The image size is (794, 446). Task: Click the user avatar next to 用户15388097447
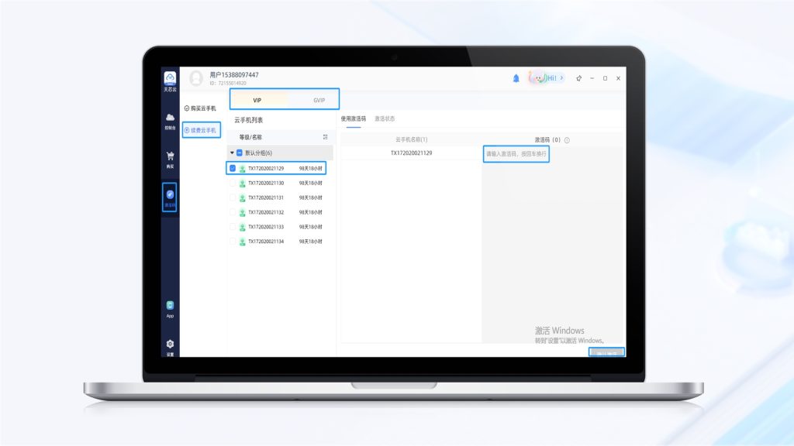[x=196, y=78]
